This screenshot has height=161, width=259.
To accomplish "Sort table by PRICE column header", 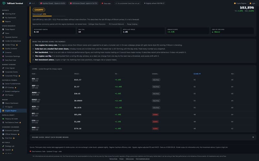I will pos(77,74).
